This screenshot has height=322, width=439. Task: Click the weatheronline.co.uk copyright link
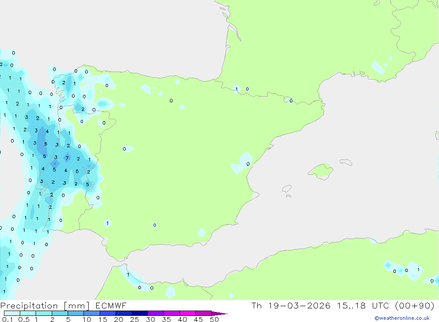pos(402,318)
